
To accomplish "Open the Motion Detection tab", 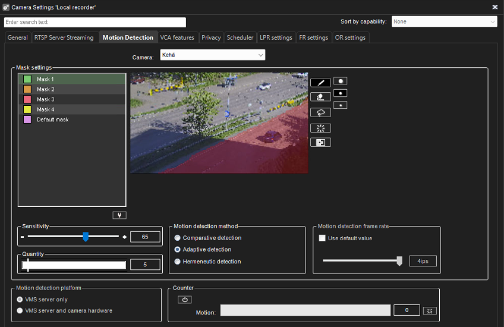I will (x=128, y=37).
